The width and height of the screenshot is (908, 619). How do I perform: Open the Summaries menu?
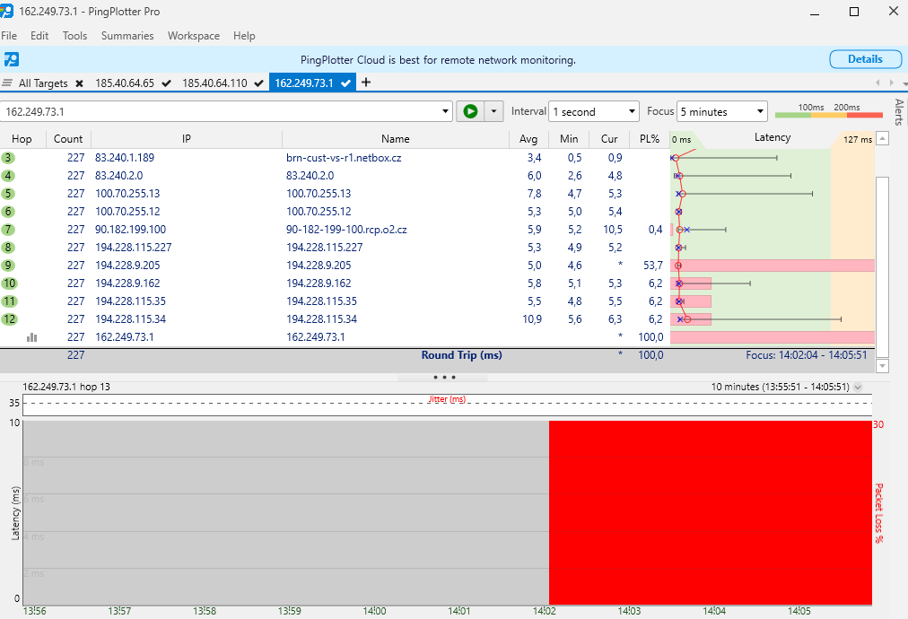click(127, 36)
